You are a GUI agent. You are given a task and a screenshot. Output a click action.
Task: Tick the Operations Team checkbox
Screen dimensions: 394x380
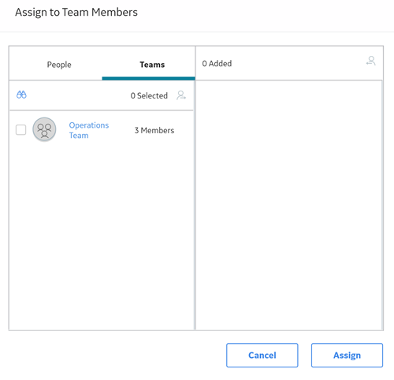[20, 129]
